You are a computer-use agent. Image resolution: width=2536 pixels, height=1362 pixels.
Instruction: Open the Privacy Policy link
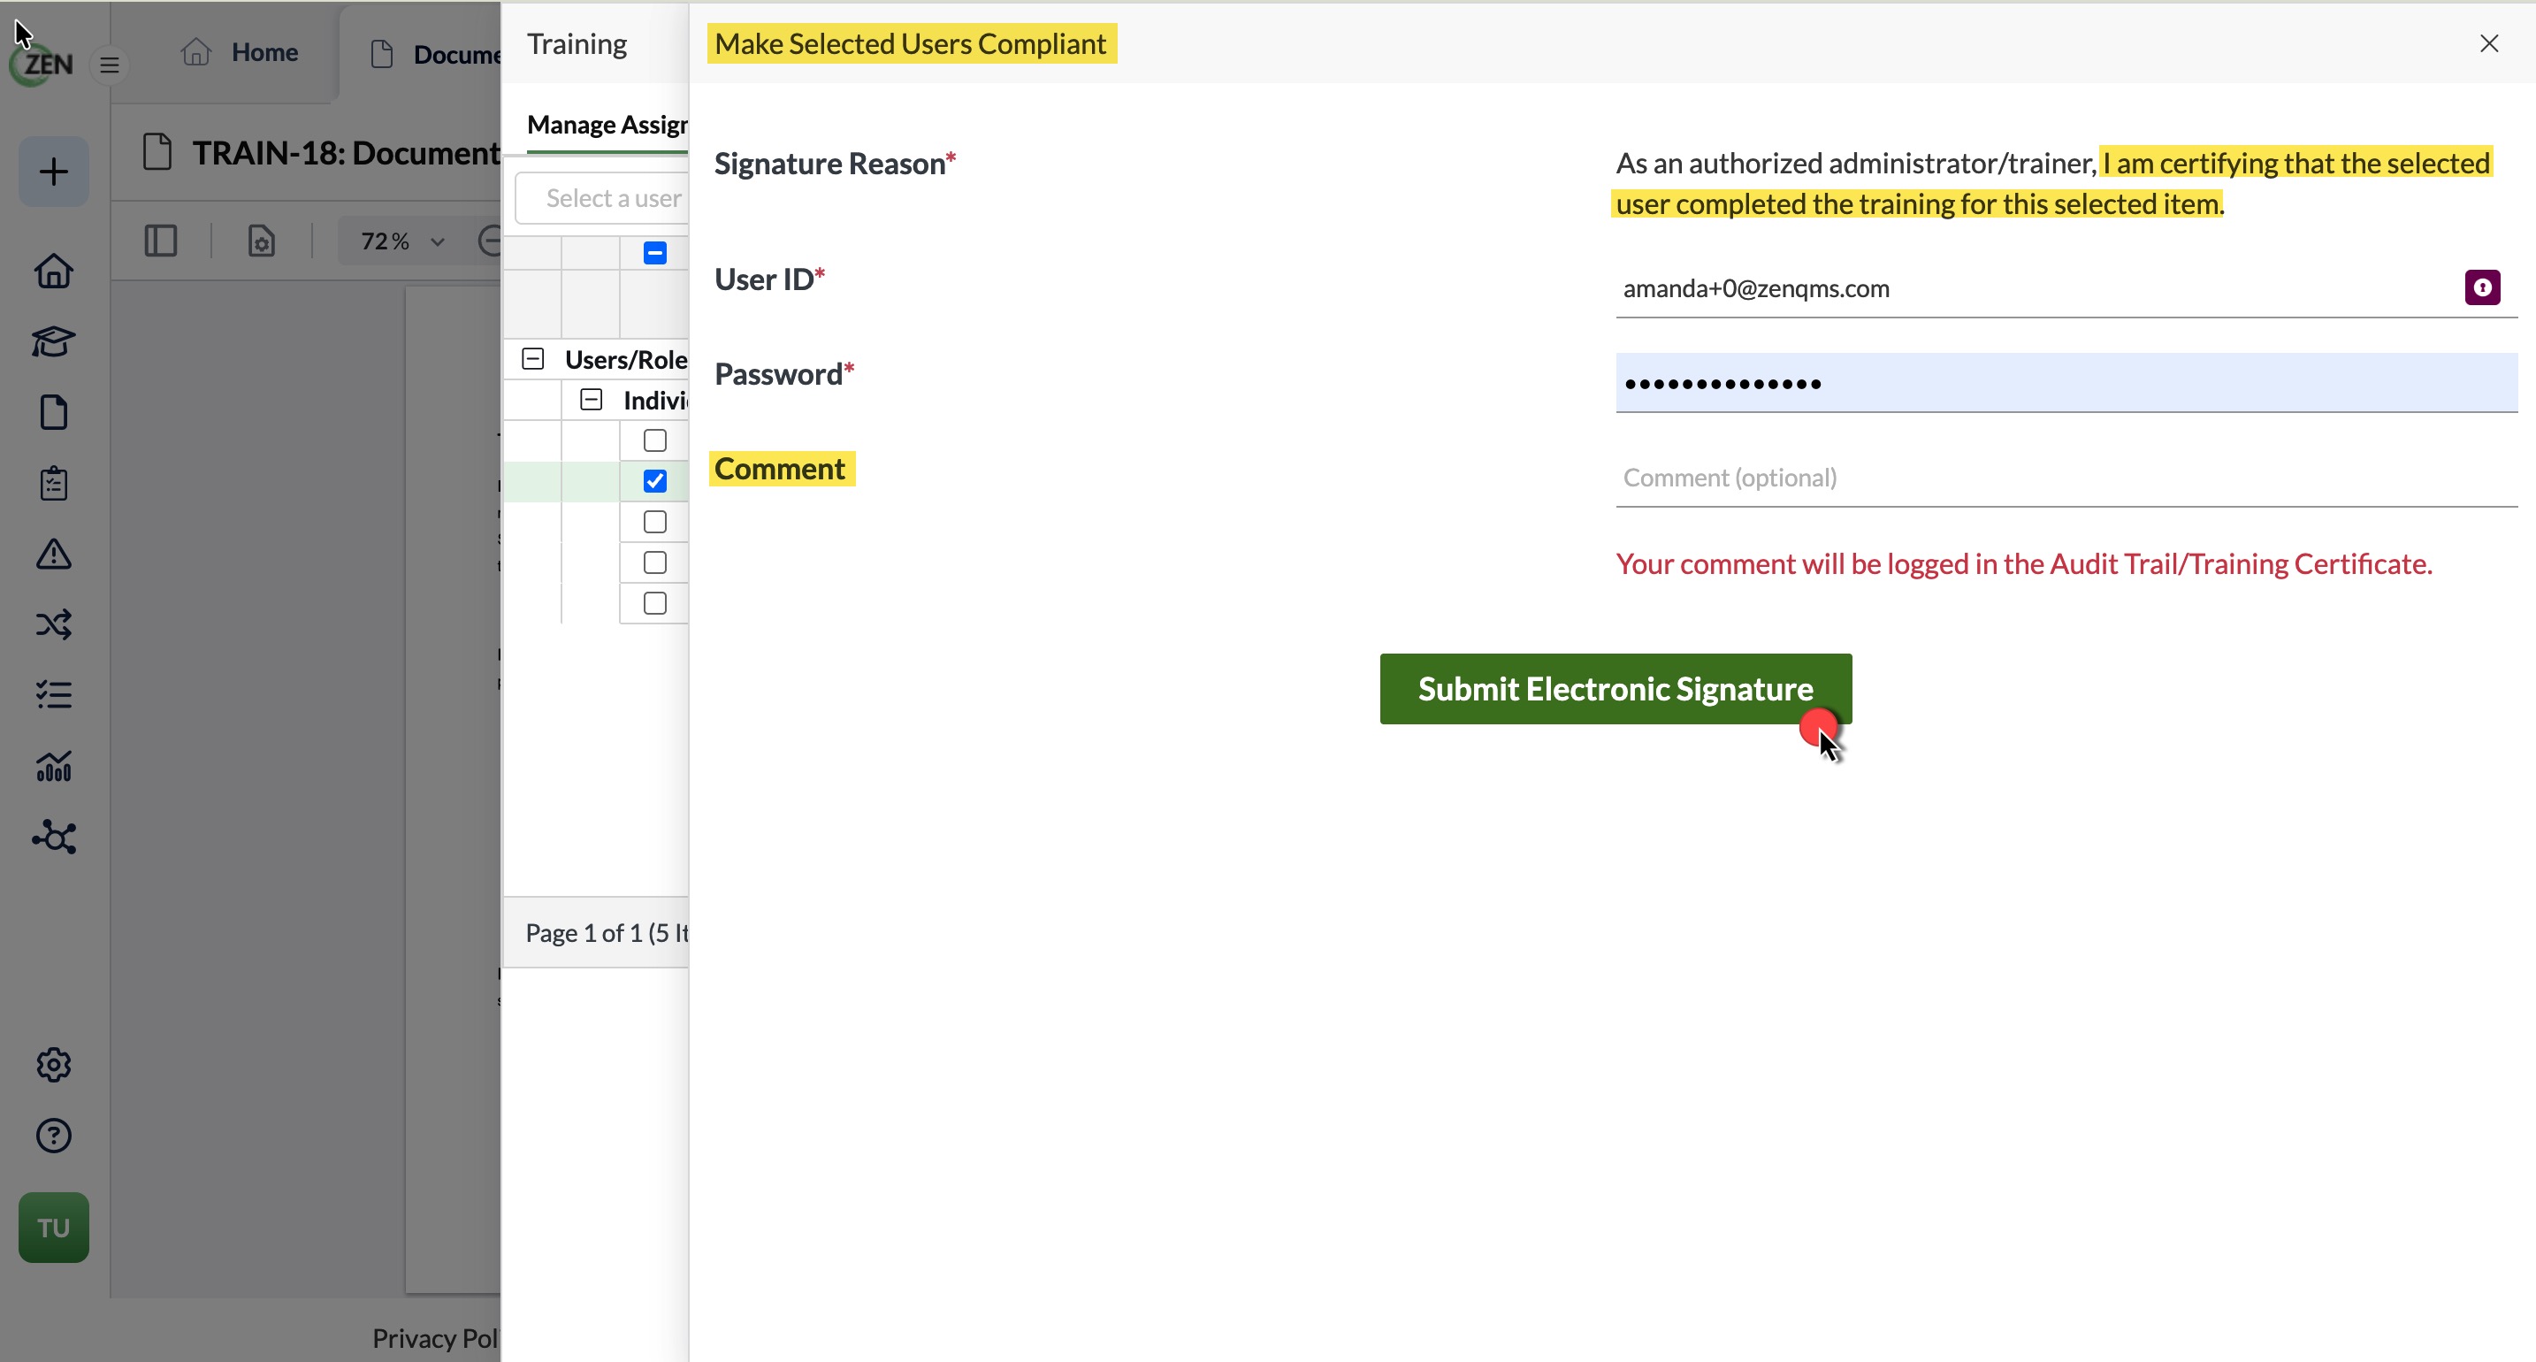(x=435, y=1337)
